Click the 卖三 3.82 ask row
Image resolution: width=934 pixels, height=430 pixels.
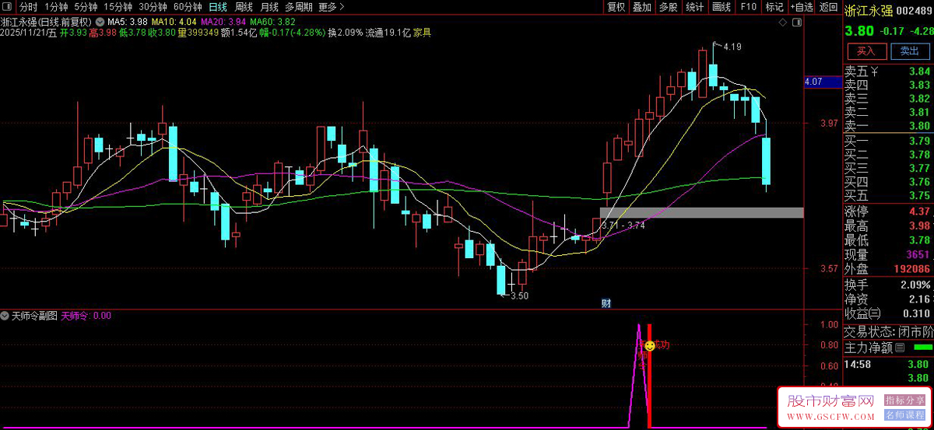[x=887, y=99]
